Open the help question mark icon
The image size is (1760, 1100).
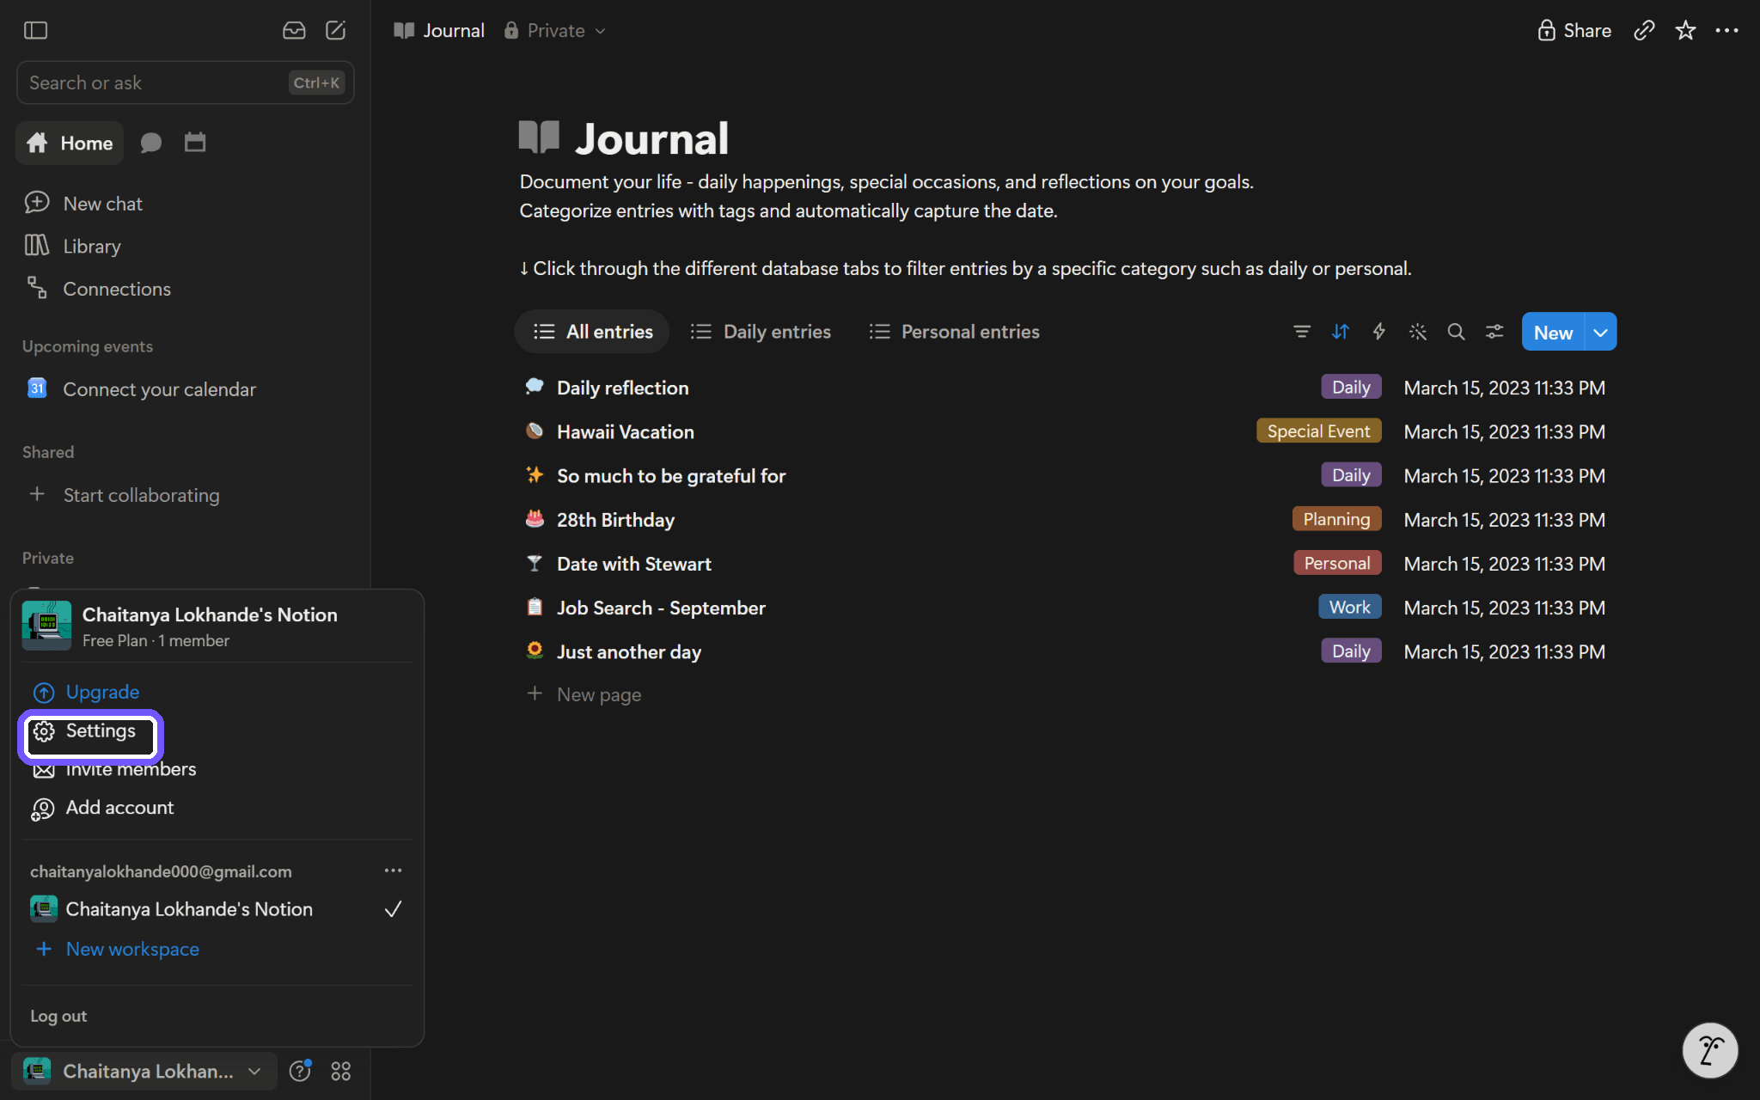[300, 1071]
